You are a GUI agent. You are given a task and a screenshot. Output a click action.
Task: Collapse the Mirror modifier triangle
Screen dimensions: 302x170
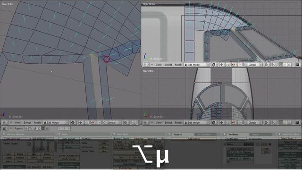(225, 144)
